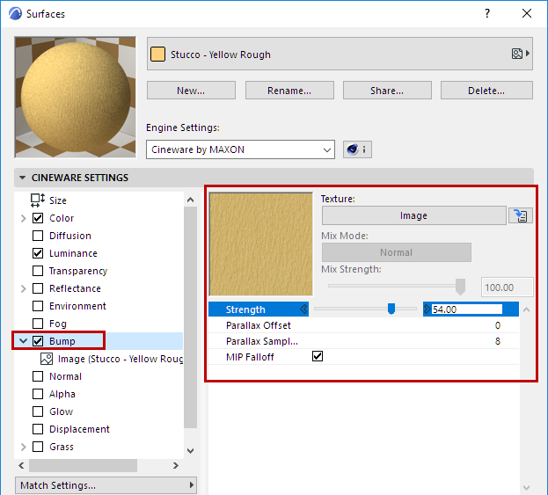The height and width of the screenshot is (495, 548).
Task: Click the channel list scroll up arrow
Action: point(191,200)
